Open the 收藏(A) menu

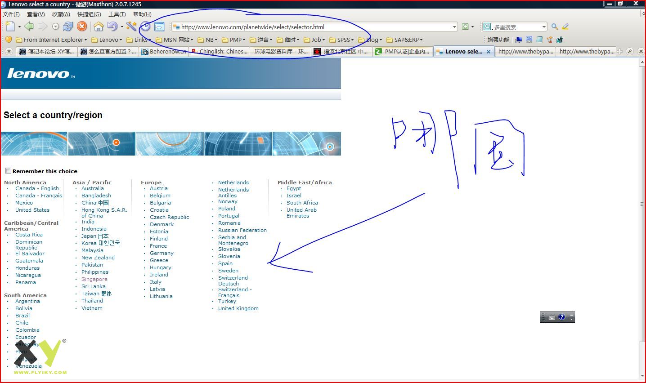(x=61, y=14)
